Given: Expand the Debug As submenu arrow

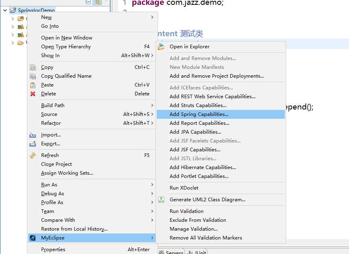Looking at the screenshot, I should point(152,194).
